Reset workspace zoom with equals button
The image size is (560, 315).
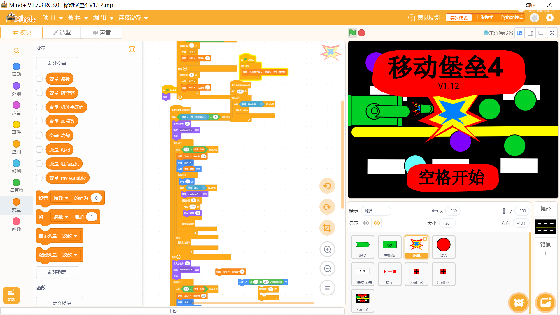coord(327,288)
